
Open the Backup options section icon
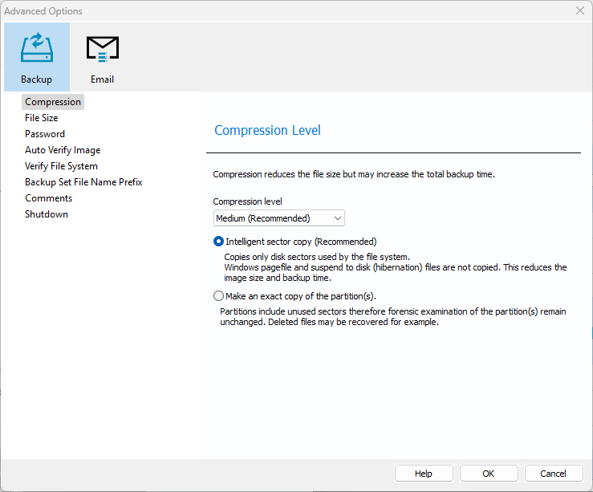[x=36, y=57]
